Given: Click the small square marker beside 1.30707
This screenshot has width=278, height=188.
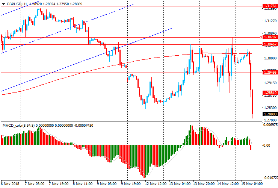Looking at the screenshot, I should 261,37.
